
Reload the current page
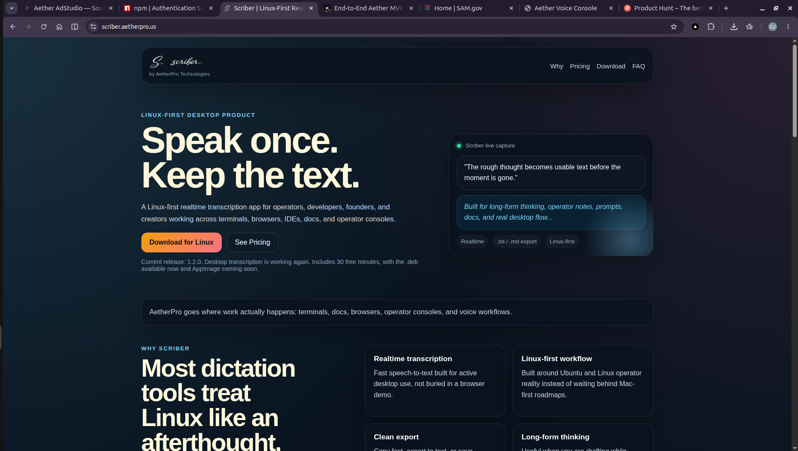[44, 27]
